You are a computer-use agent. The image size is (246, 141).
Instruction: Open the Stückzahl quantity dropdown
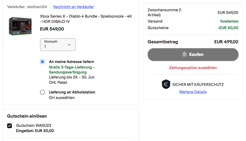pyautogui.click(x=58, y=45)
